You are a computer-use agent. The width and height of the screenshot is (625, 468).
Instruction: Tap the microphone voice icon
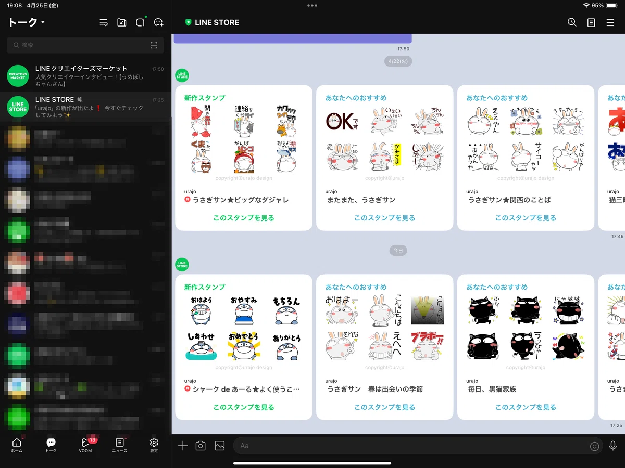613,446
